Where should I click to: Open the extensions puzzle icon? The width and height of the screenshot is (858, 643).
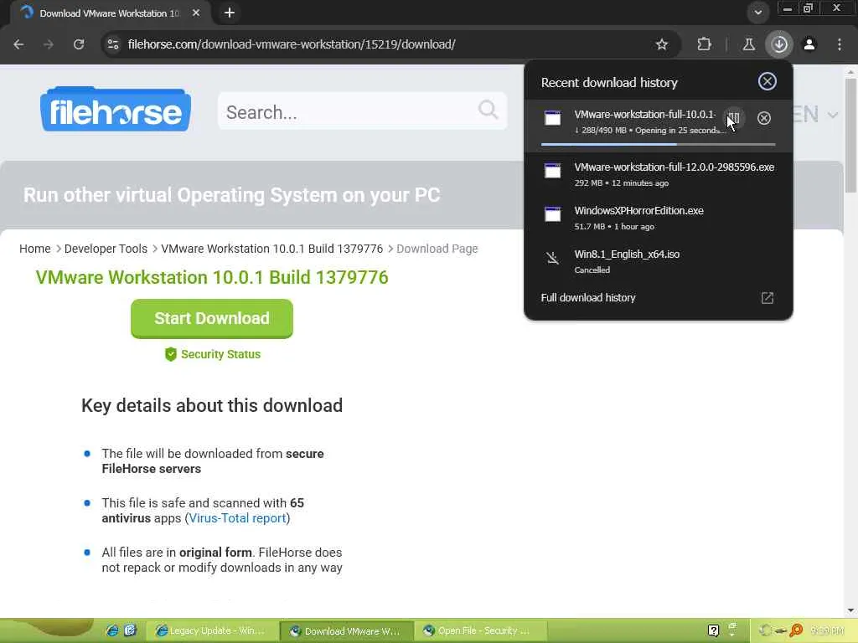point(704,44)
